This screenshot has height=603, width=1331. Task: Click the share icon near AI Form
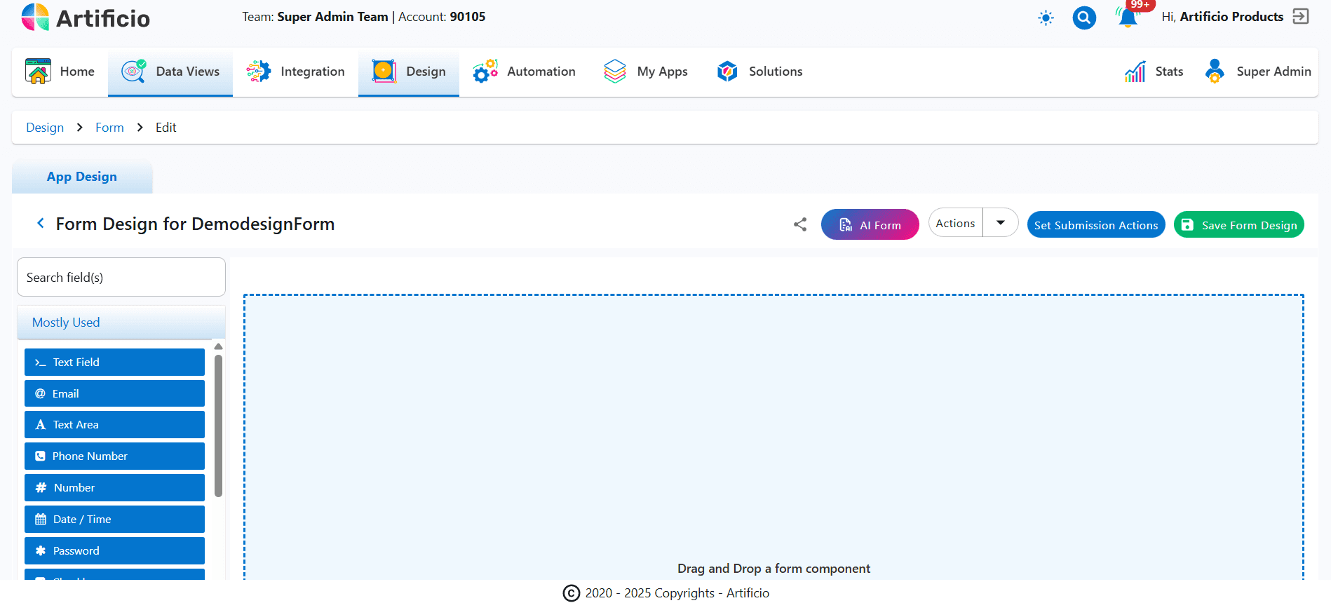coord(800,224)
